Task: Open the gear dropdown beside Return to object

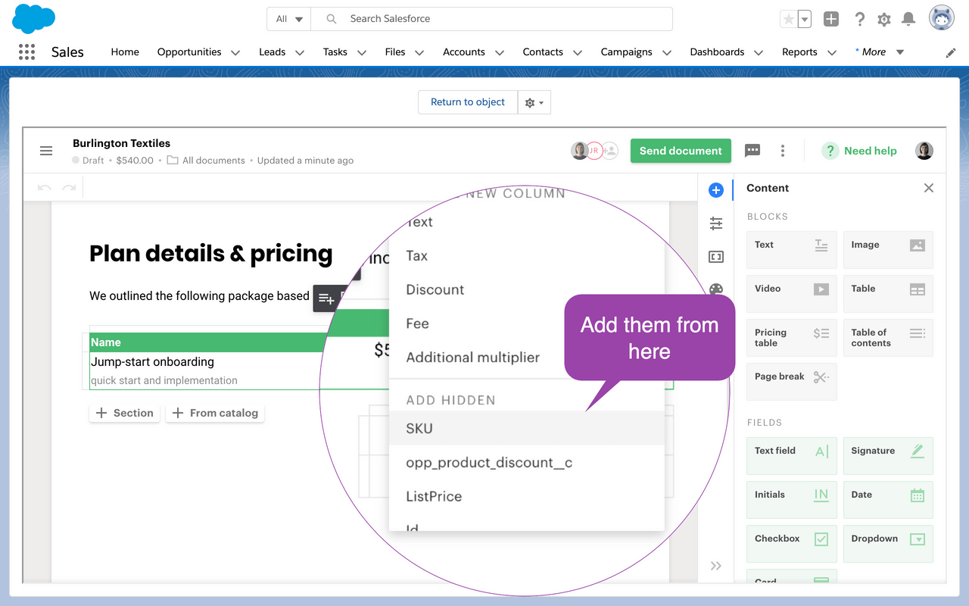Action: [534, 102]
